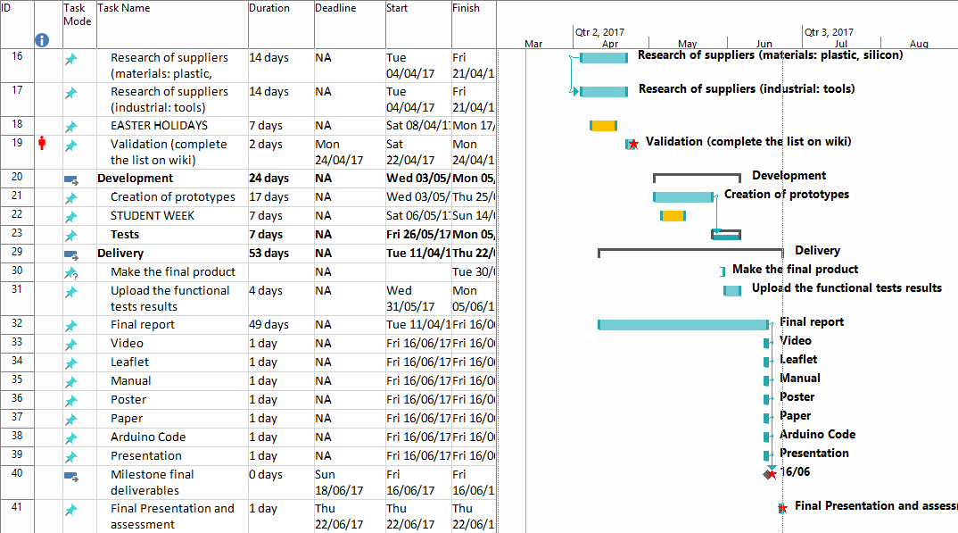Image resolution: width=958 pixels, height=533 pixels.
Task: Click the auto-scheduled icon for Delivery
Action: click(71, 254)
